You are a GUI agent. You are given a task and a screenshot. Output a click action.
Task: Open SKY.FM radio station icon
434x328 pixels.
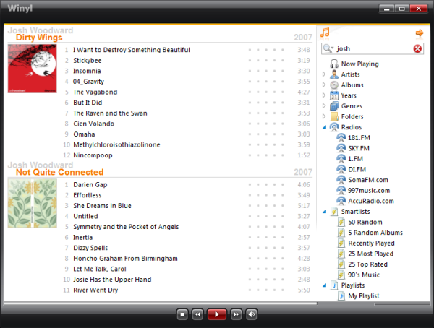341,148
